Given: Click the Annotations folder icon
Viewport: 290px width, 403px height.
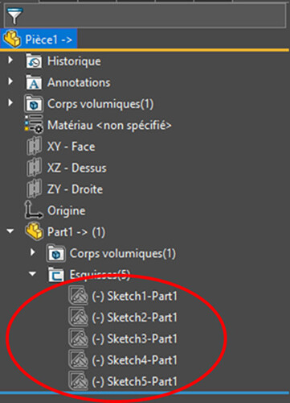Looking at the screenshot, I should 34,82.
